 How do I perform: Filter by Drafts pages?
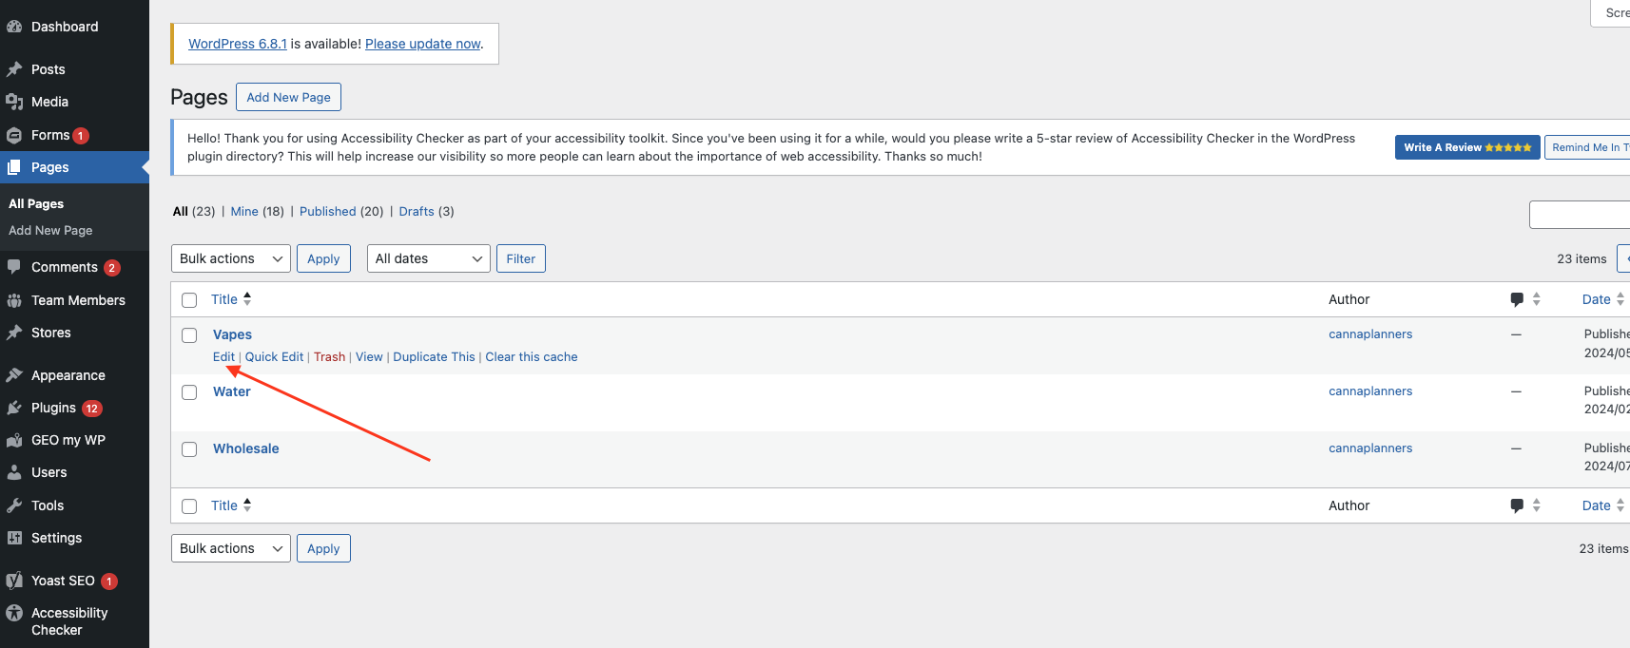(x=417, y=211)
